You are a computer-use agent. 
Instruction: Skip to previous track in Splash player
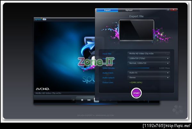pos(89,100)
